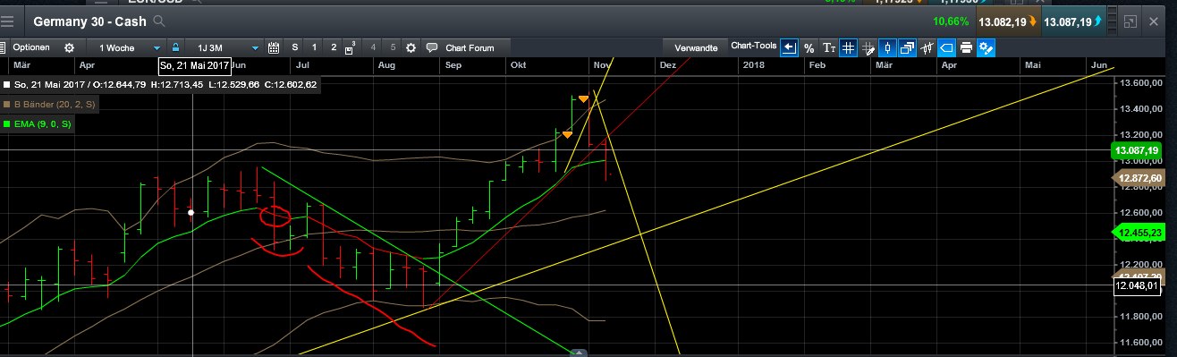Select the S layout button
The height and width of the screenshot is (357, 1177).
pyautogui.click(x=294, y=47)
